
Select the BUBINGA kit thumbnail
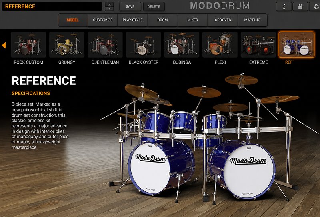(x=182, y=44)
